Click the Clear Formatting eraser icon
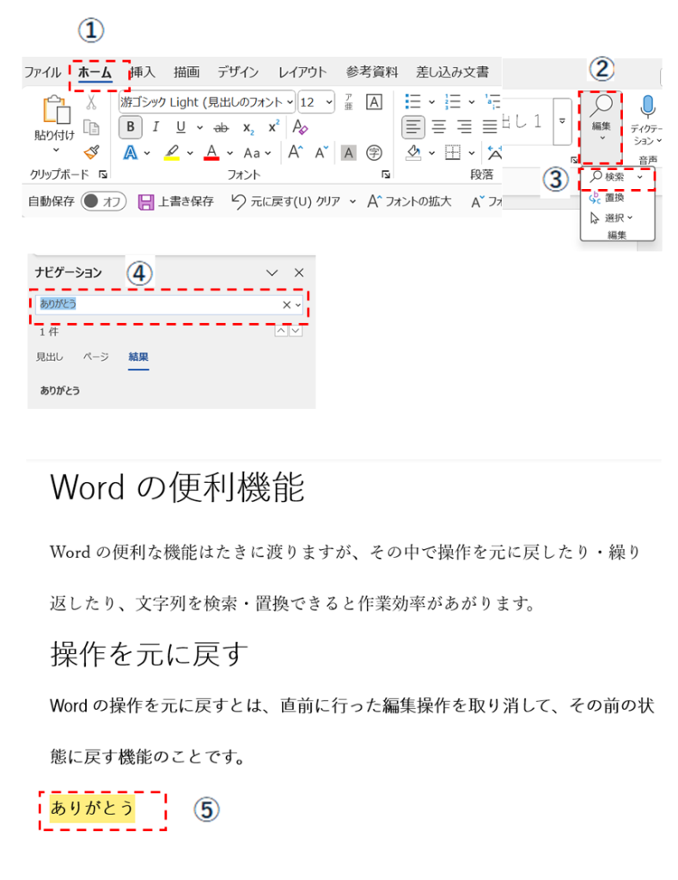 300,127
